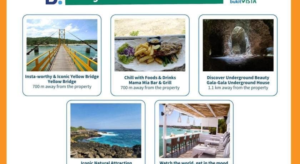Select the green header banner
The height and width of the screenshot is (164, 300).
(144, 2)
